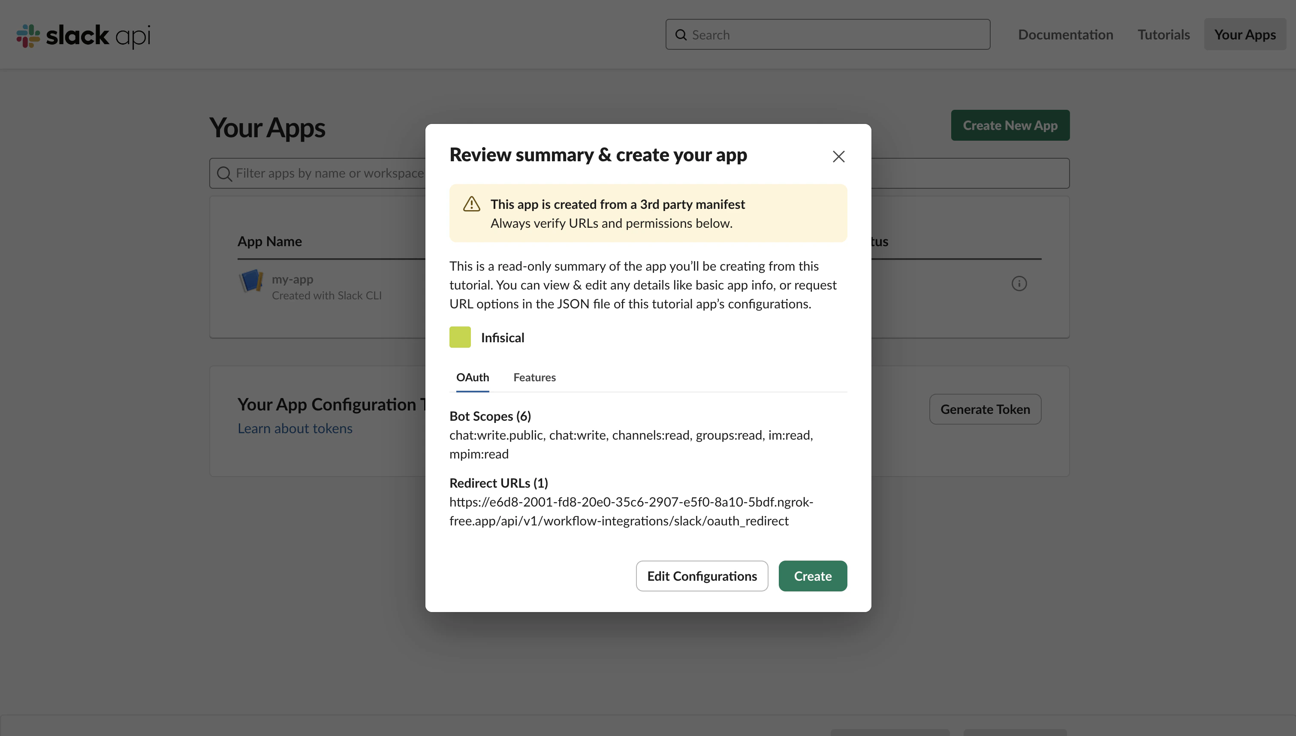Switch to the Features tab
This screenshot has height=736, width=1296.
pyautogui.click(x=534, y=377)
